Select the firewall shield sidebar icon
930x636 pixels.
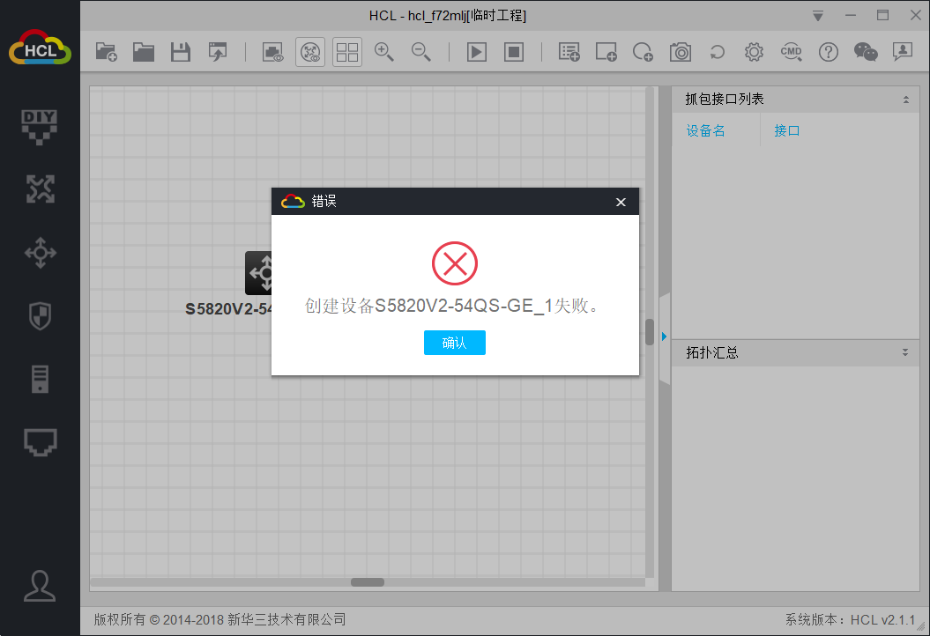pyautogui.click(x=40, y=316)
